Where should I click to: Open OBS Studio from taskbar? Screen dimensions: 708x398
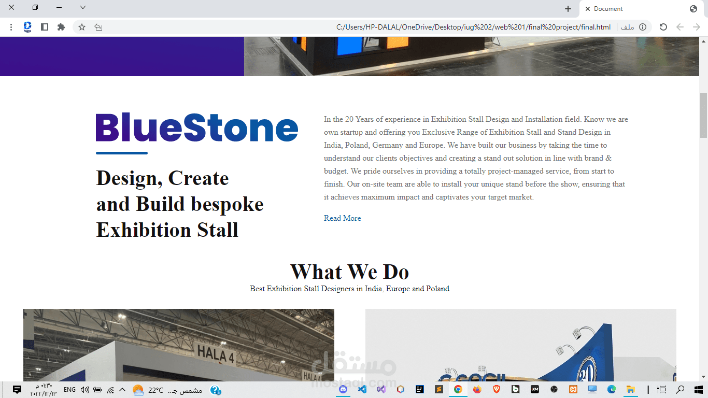click(554, 389)
